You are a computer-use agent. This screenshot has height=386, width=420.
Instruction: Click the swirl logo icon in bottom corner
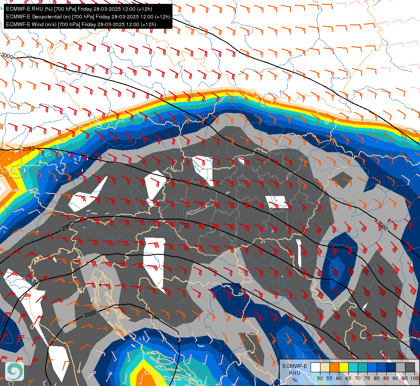(x=15, y=371)
